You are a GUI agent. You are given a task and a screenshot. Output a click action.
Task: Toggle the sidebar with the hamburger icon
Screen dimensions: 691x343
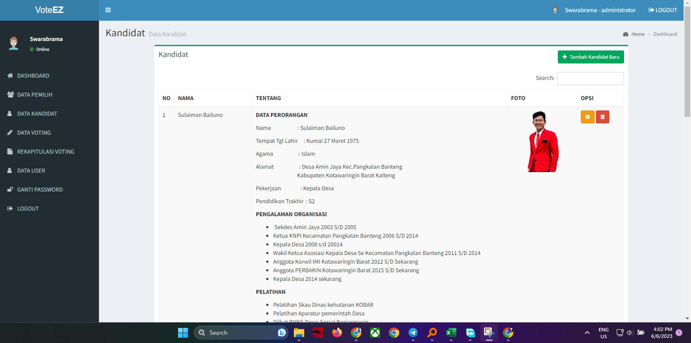pos(108,10)
